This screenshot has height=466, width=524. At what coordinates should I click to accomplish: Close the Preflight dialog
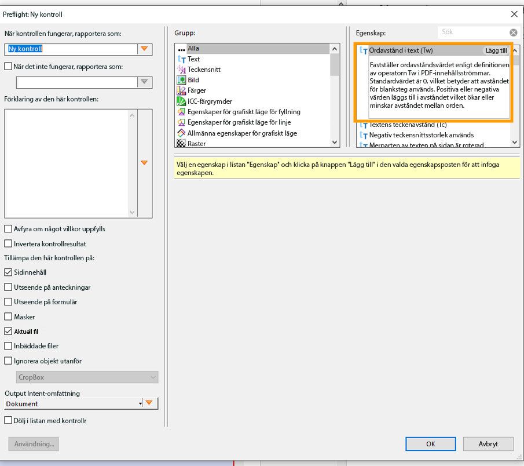514,14
